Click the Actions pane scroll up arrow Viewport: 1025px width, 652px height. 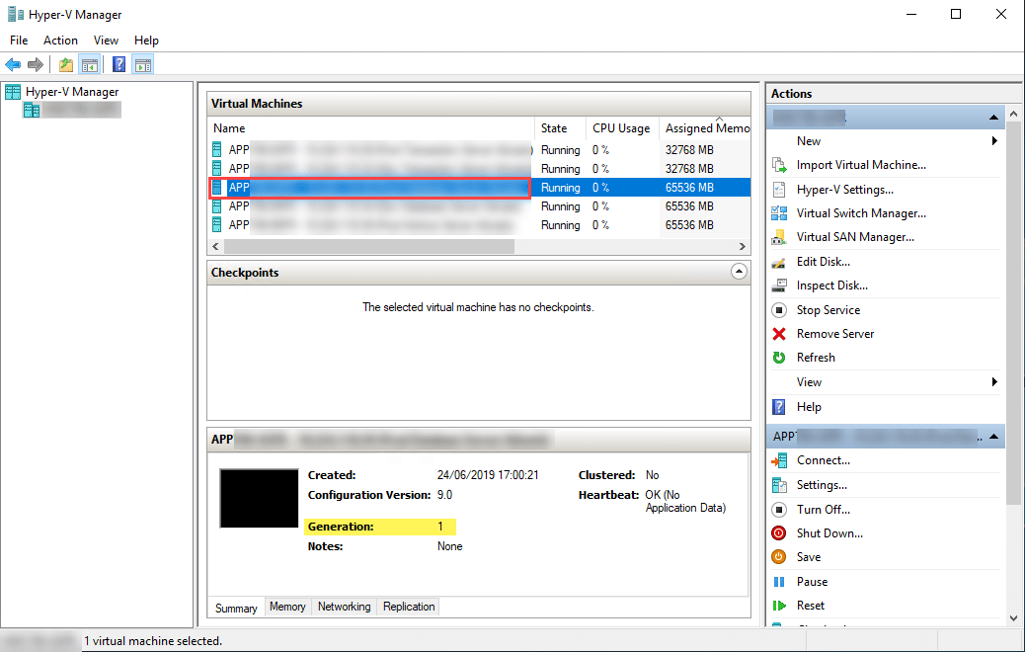(1013, 114)
